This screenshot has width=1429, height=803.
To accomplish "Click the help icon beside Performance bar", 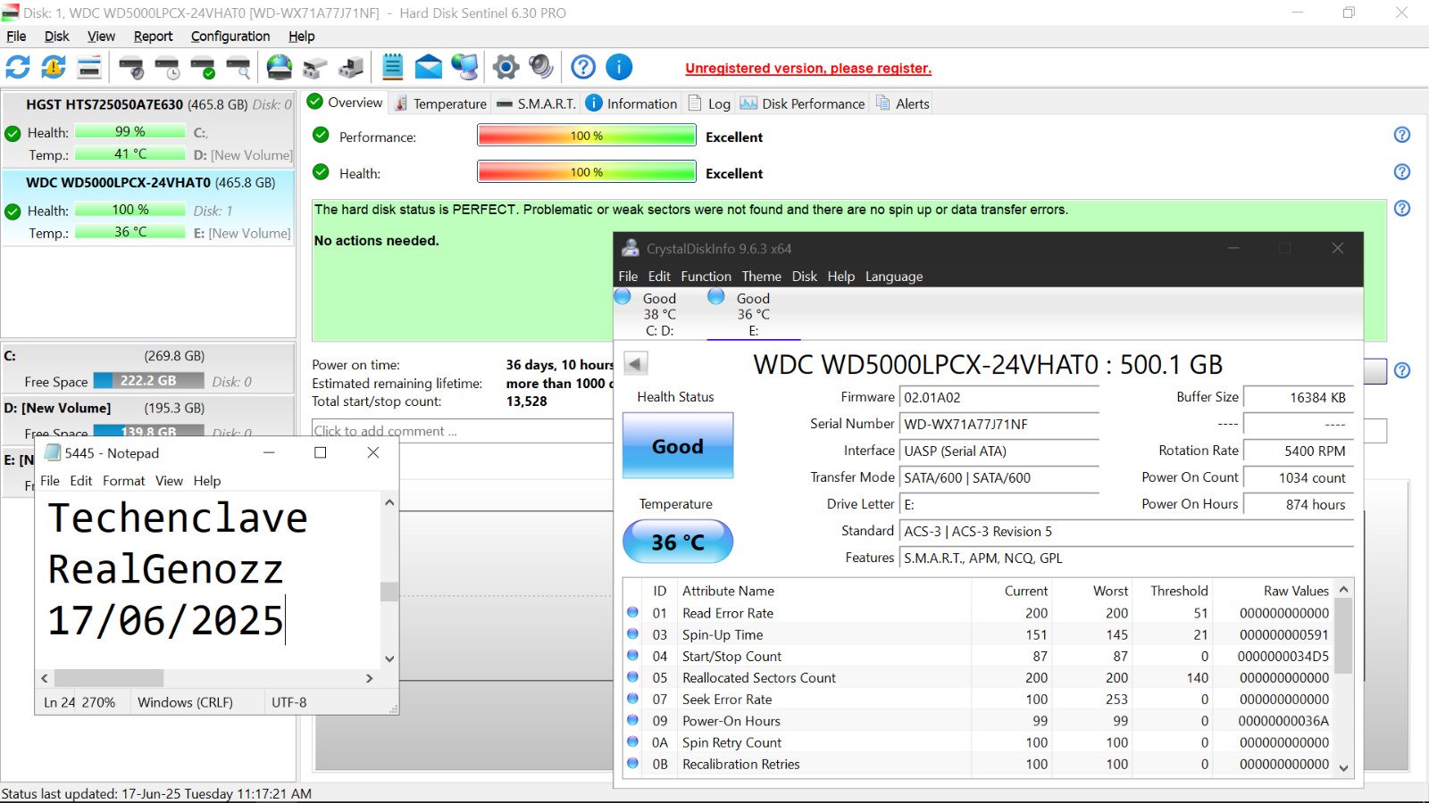I will pos(1402,135).
